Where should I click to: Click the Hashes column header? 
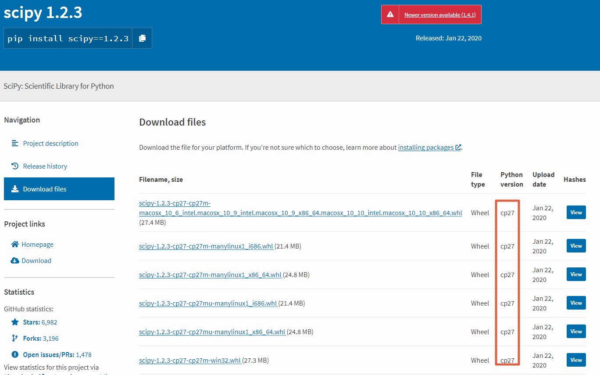pos(575,180)
